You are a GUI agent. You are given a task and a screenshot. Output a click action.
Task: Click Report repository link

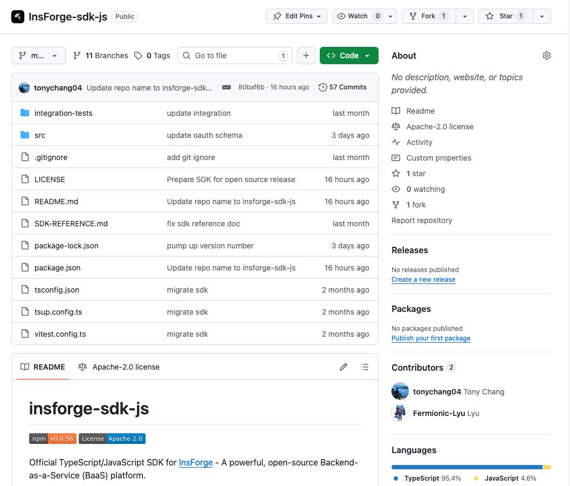(422, 220)
